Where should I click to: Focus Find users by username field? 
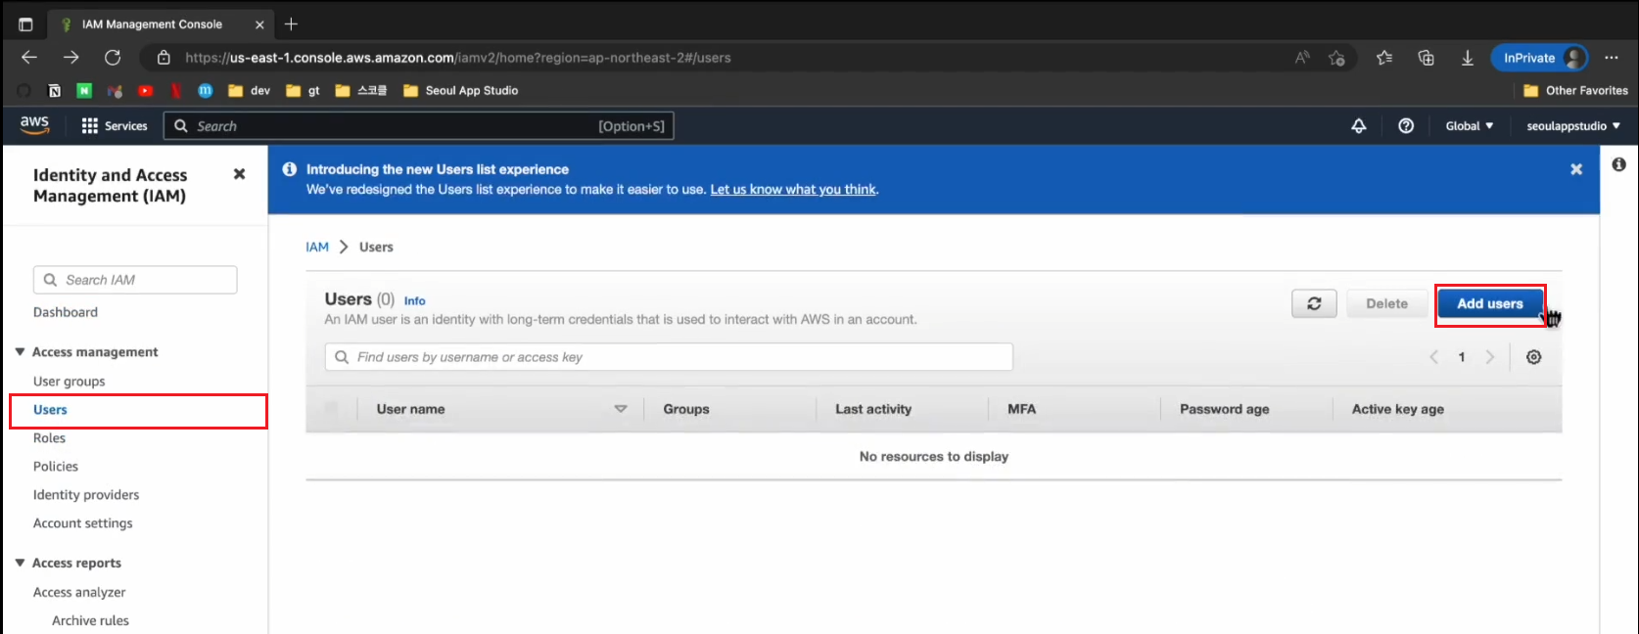pos(669,357)
